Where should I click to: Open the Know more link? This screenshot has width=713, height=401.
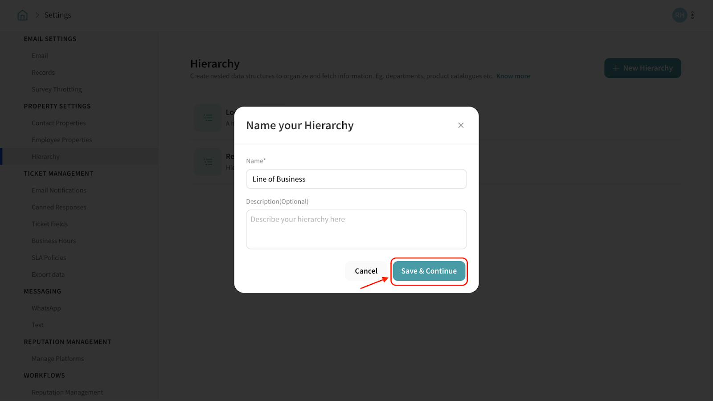[x=513, y=76]
